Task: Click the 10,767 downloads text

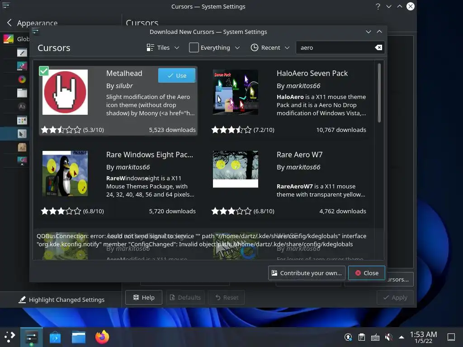Action: tap(341, 130)
